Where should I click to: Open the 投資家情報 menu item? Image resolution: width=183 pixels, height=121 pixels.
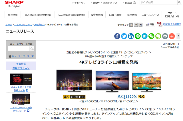click(x=97, y=15)
